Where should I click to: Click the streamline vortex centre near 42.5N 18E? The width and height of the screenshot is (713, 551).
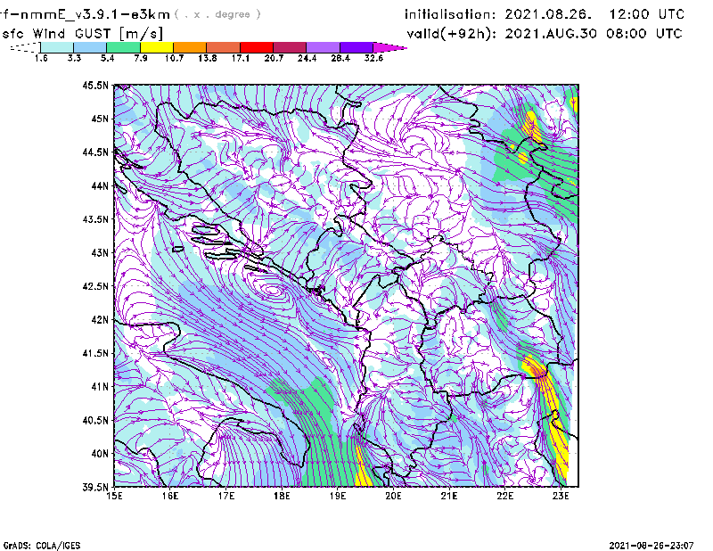coord(272,291)
